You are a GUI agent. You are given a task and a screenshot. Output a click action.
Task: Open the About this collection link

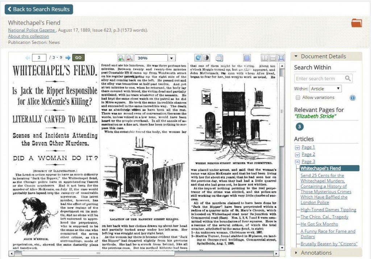[x=28, y=36]
